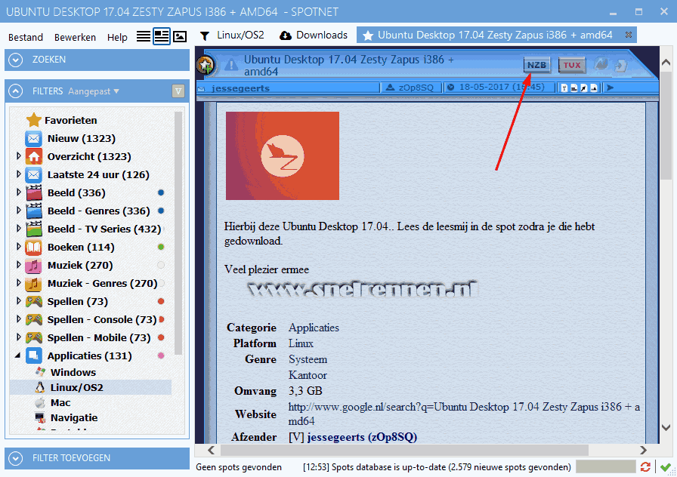Click the fourth small page icon in spot bar
Image resolution: width=677 pixels, height=477 pixels.
pos(594,88)
